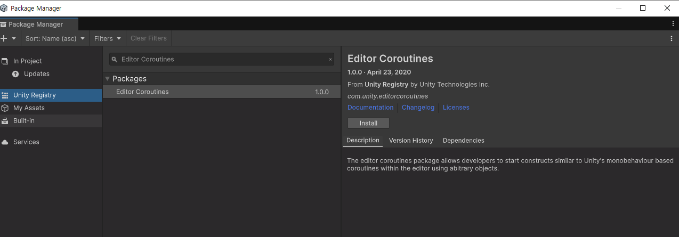679x237 pixels.
Task: Open the Filters dropdown
Action: (x=108, y=38)
